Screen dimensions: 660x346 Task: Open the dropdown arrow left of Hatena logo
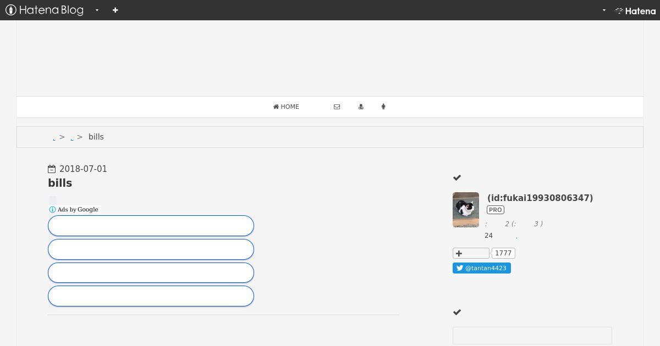tap(604, 10)
